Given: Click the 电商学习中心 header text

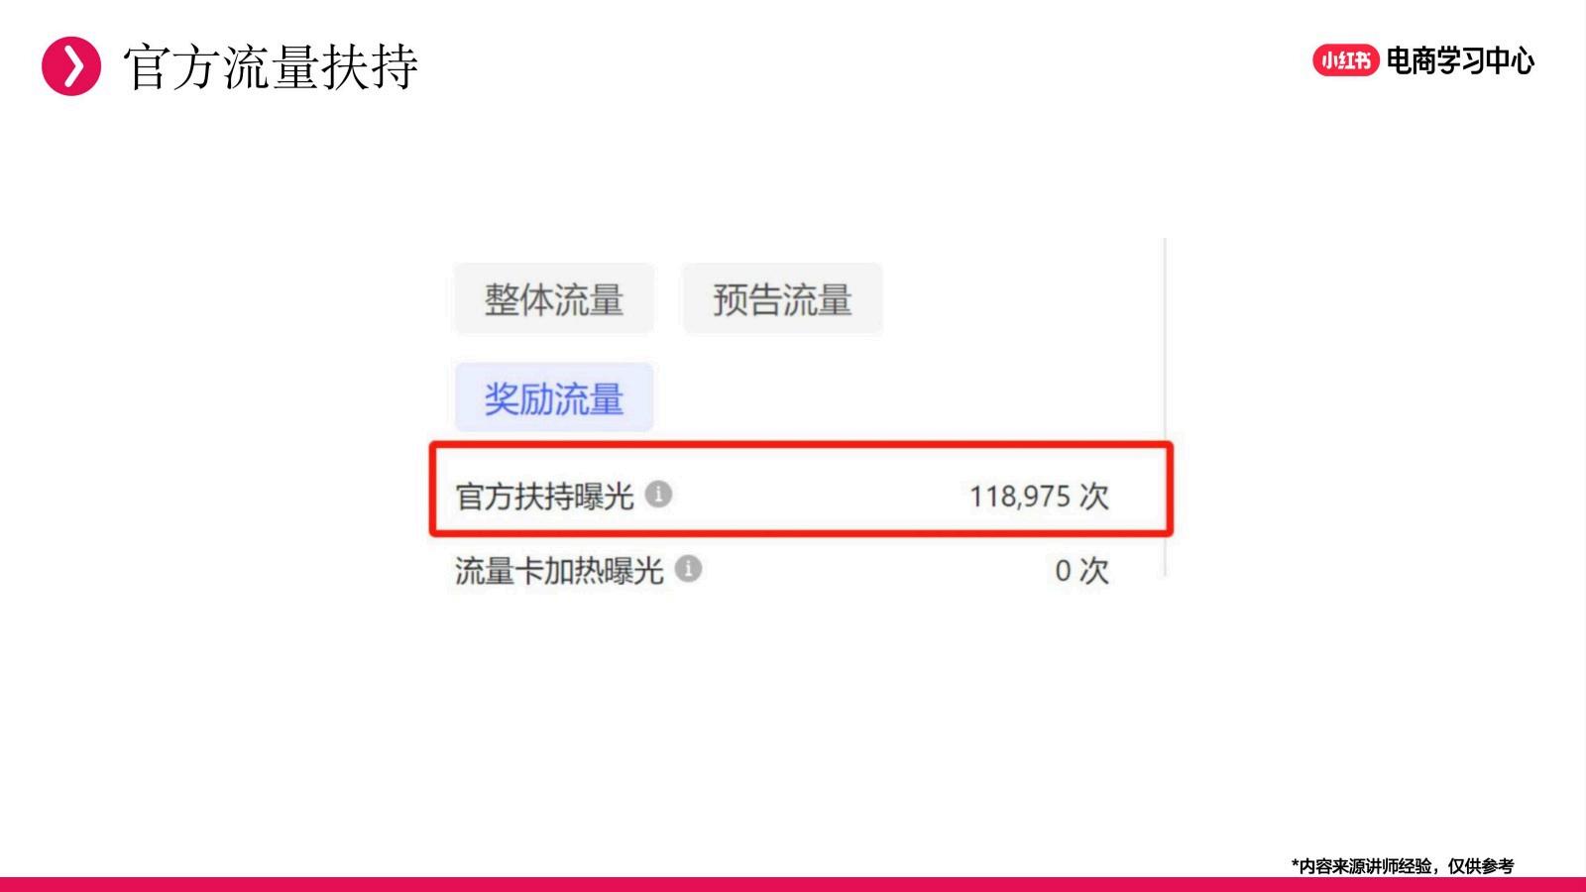Looking at the screenshot, I should [1460, 60].
